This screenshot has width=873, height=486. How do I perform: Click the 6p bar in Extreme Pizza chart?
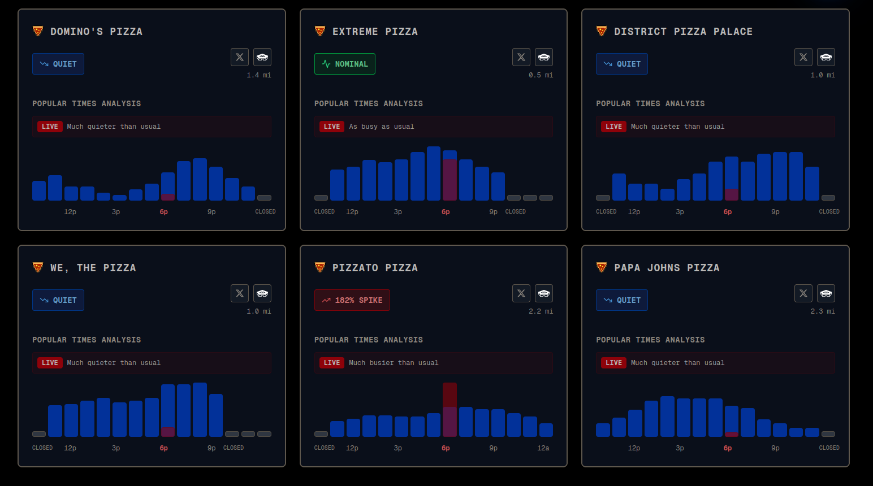(x=450, y=175)
